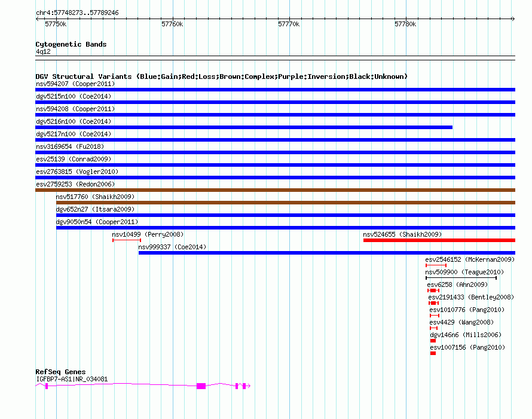Select the black span line under nsv509900
The image size is (532, 419).
[461, 278]
